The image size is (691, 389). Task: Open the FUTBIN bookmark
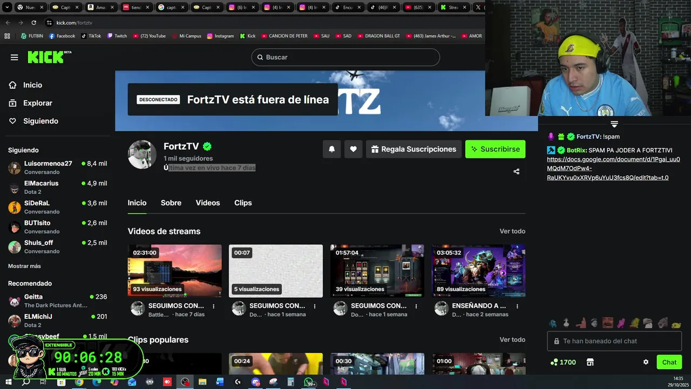click(x=32, y=36)
